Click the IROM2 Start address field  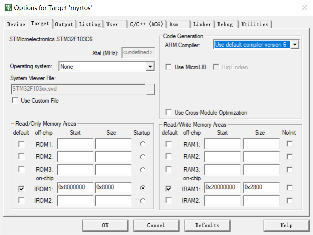click(x=75, y=201)
